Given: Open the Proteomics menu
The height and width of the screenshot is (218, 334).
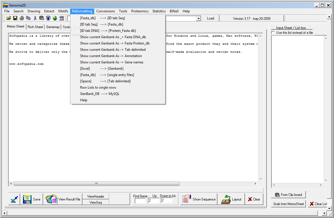Looking at the screenshot, I should pos(140,11).
